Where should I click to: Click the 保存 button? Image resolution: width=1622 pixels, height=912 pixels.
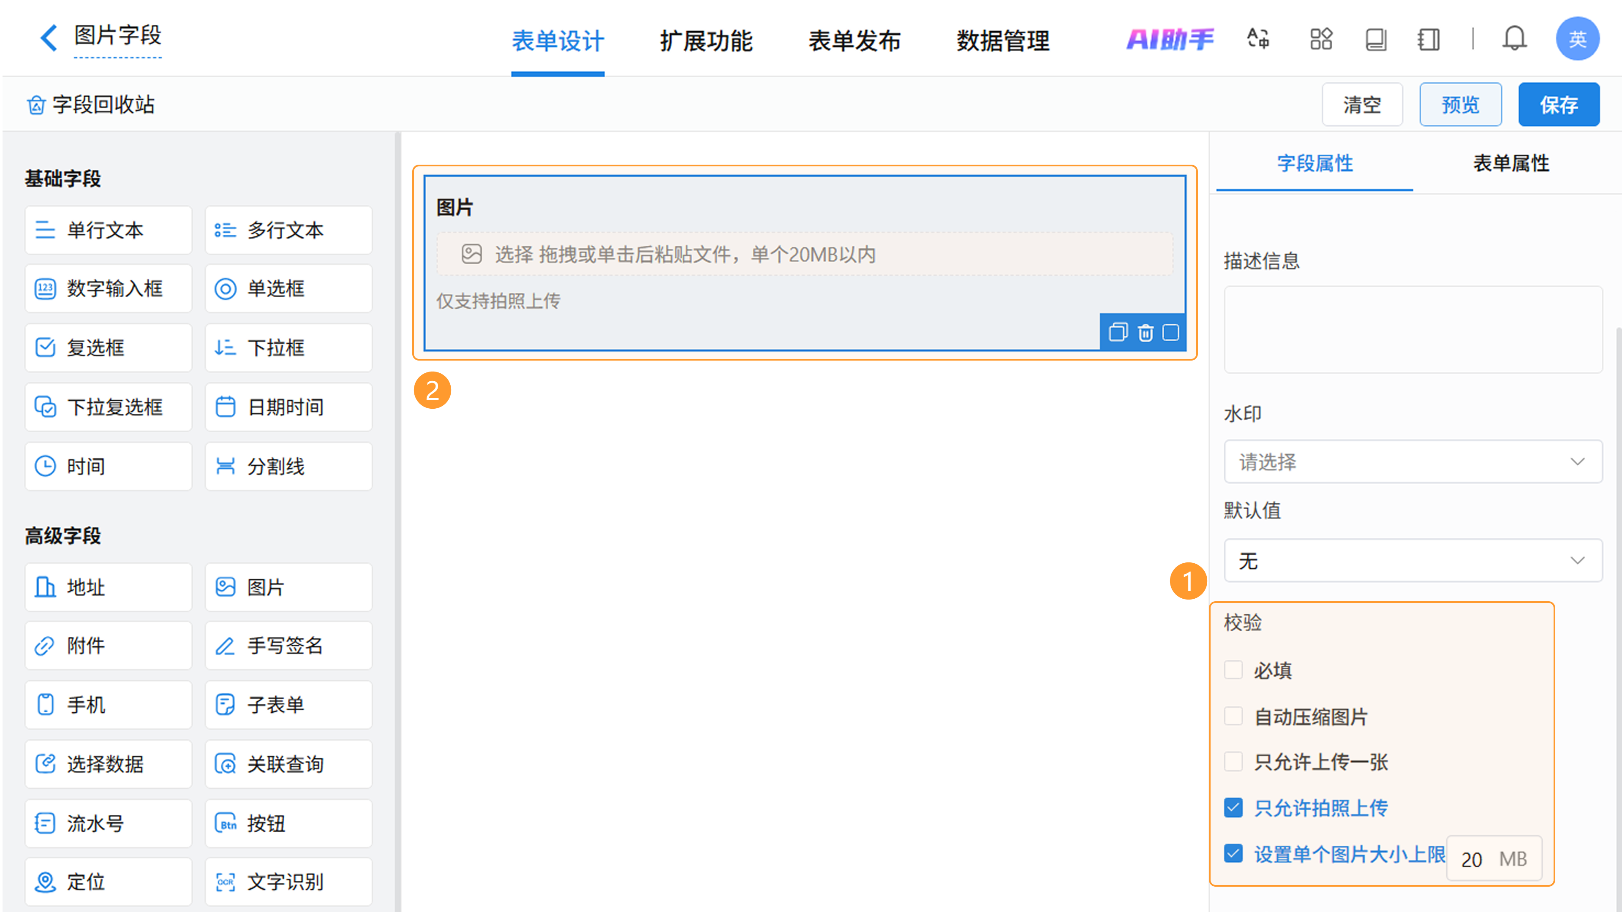click(1558, 104)
